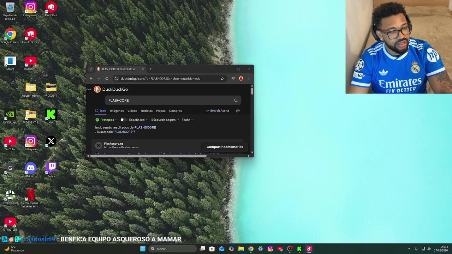View site information icon in address bar

(116, 79)
